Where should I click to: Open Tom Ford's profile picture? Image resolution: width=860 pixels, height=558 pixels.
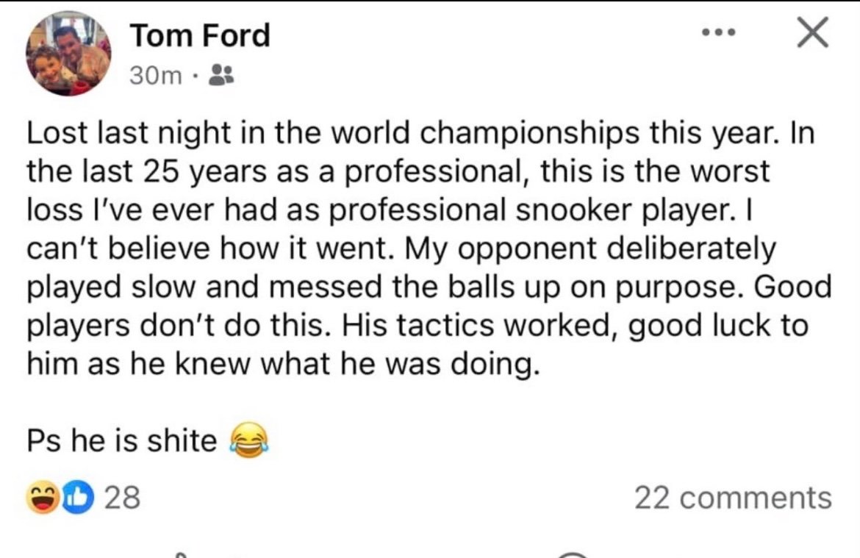(68, 53)
